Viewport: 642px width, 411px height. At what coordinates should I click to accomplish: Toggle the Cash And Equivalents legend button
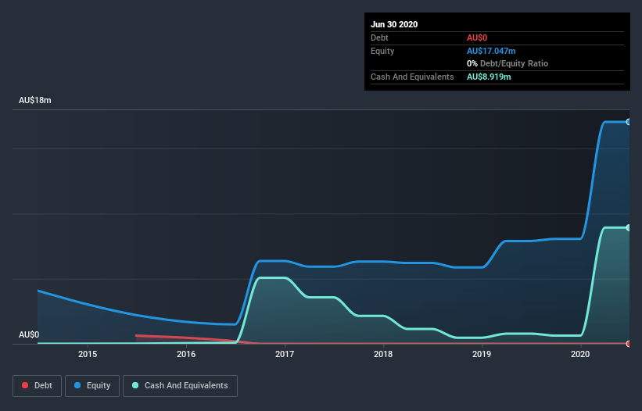180,386
